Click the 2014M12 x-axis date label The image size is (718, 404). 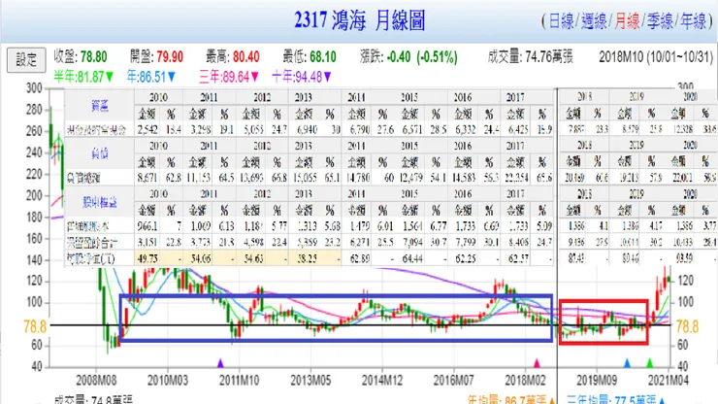(x=382, y=380)
